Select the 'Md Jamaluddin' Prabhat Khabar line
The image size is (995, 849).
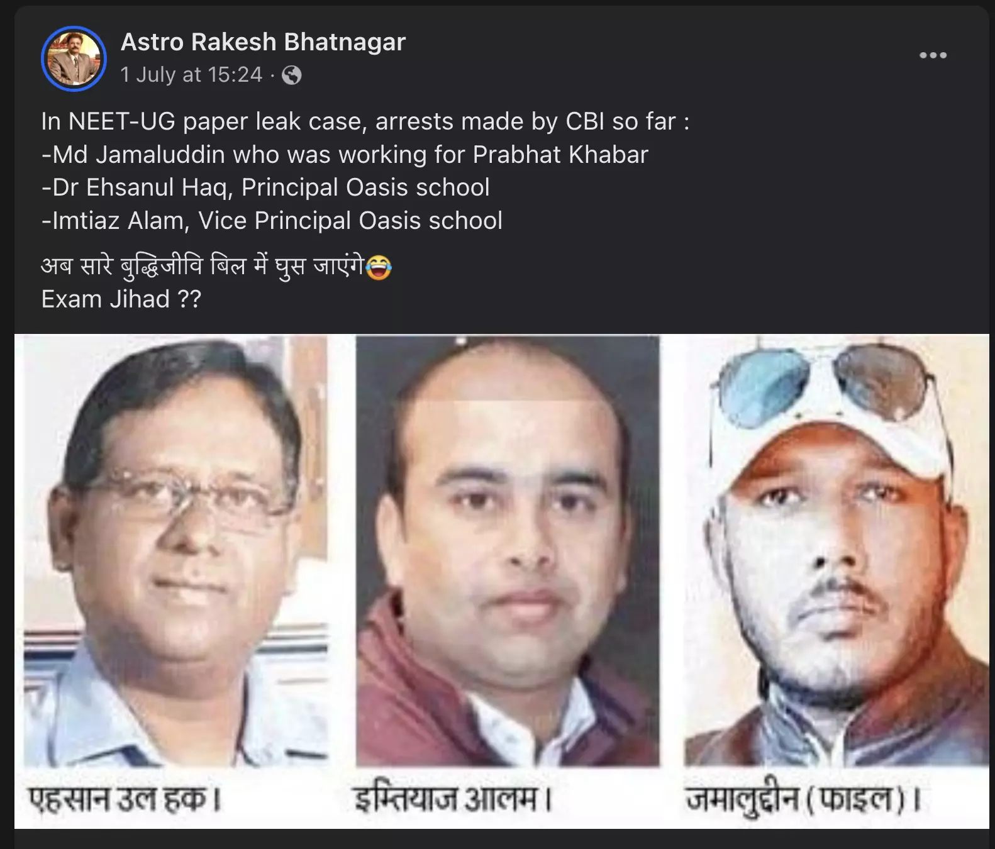coord(345,155)
